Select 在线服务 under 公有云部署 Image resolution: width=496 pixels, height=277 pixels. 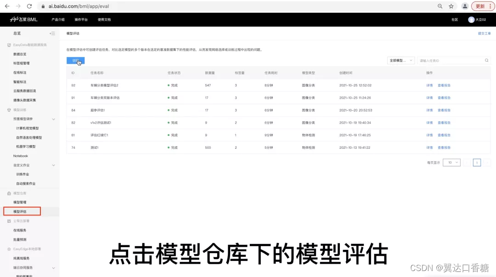(x=20, y=230)
